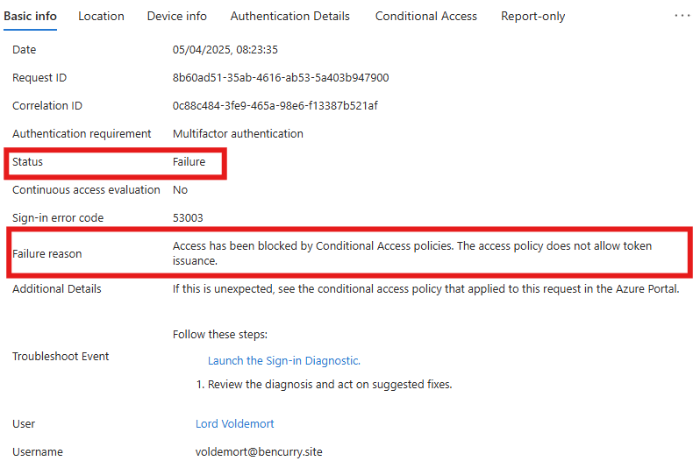Select the Authentication Details tab
This screenshot has width=693, height=461.
290,17
